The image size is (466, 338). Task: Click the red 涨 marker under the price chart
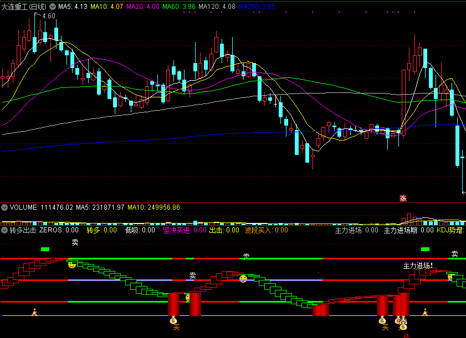(403, 198)
